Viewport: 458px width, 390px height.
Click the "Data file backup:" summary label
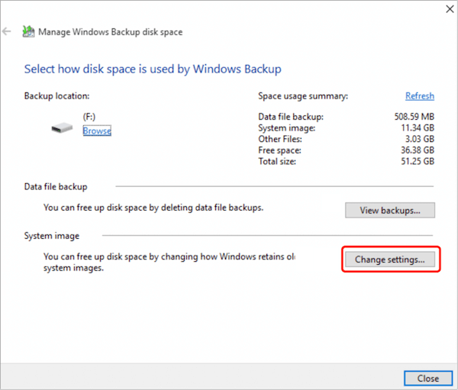point(291,117)
